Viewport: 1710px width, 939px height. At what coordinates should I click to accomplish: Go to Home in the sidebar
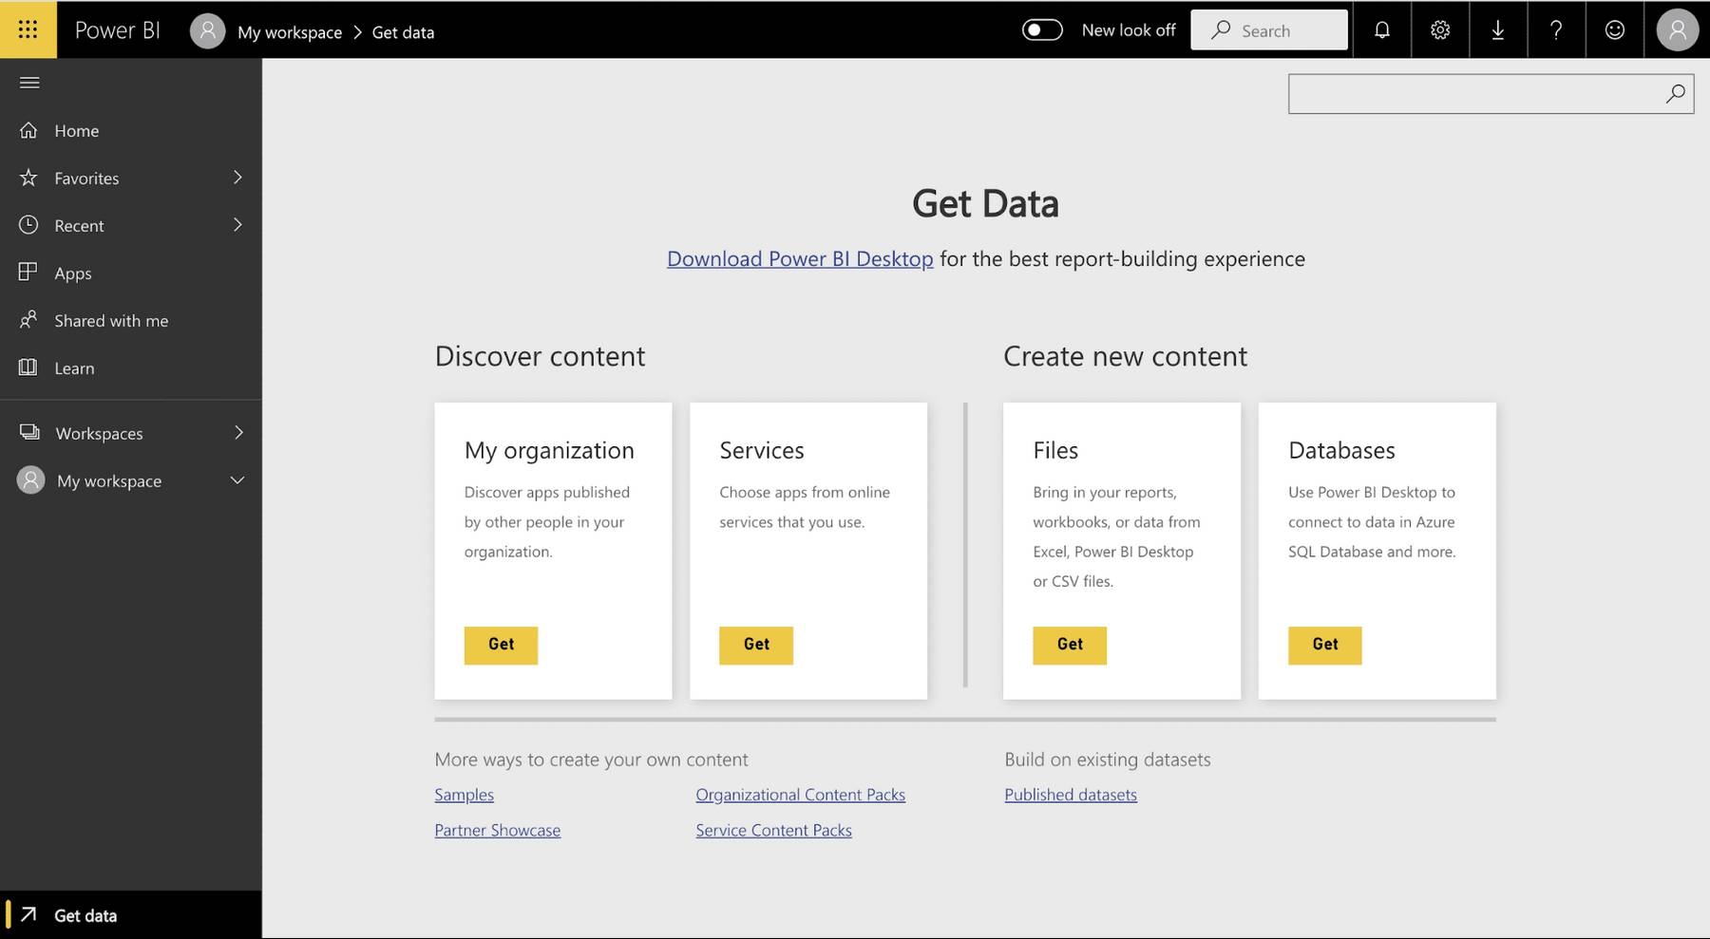pos(76,131)
